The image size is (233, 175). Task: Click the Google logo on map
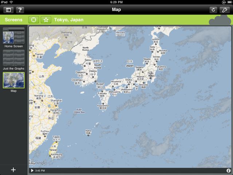pos(39,163)
